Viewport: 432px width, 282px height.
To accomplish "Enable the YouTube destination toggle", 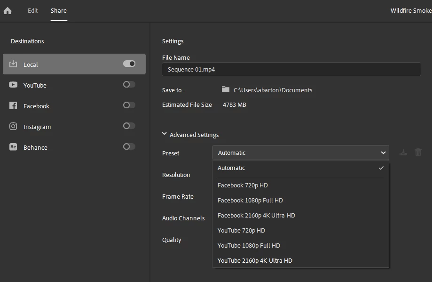I will [x=129, y=84].
